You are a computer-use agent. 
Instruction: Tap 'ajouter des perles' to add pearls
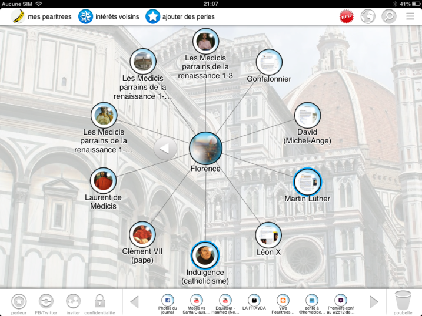pos(180,16)
